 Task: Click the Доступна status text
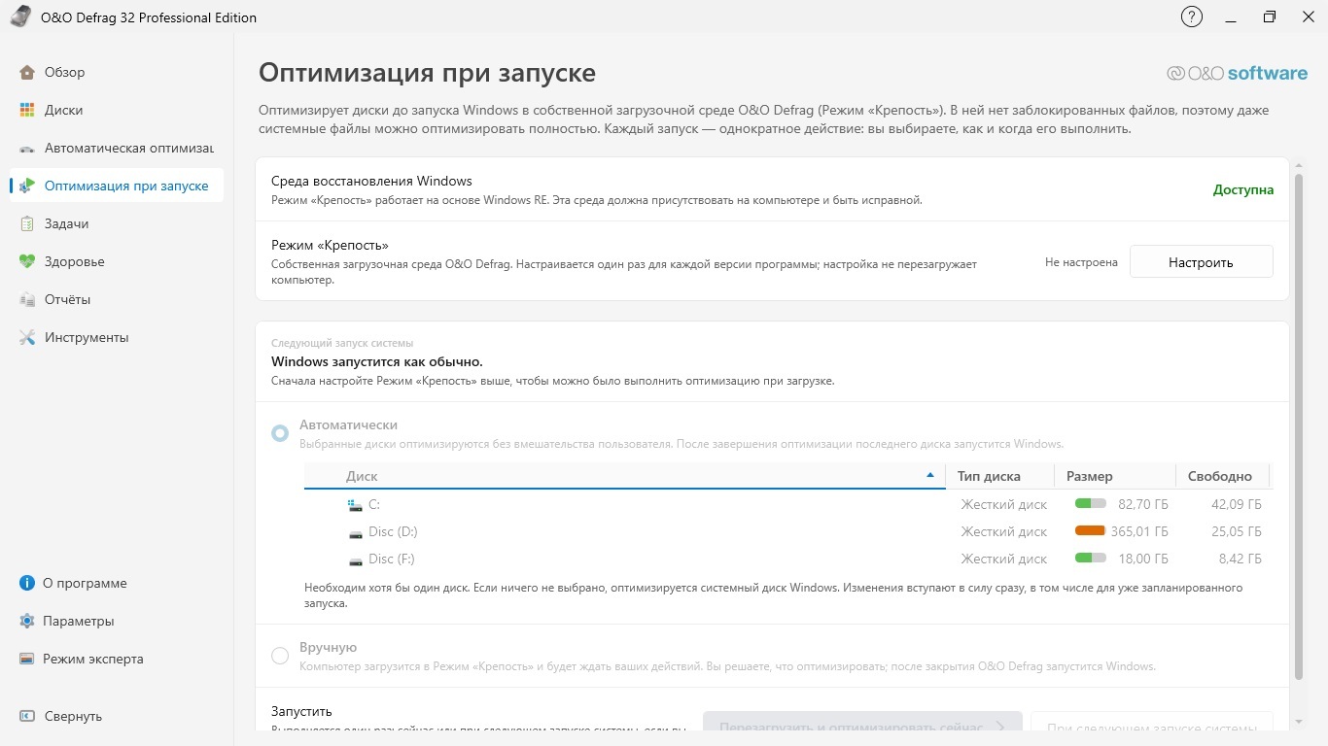coord(1243,189)
